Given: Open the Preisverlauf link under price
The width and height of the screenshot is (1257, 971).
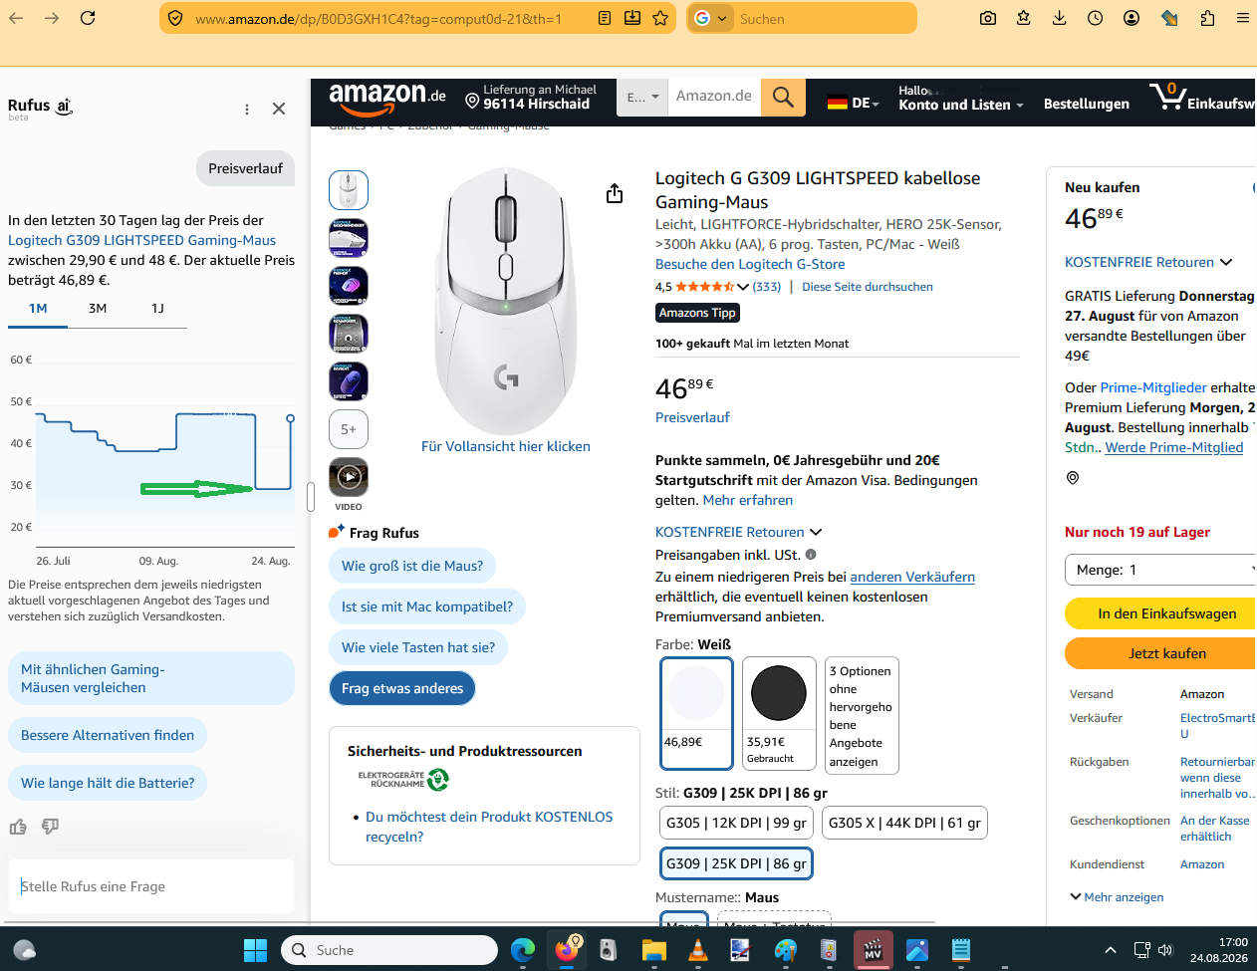Looking at the screenshot, I should pos(692,417).
